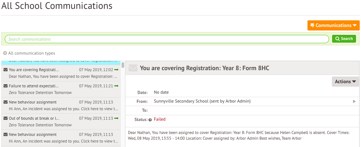The height and width of the screenshot is (147, 361).
Task: Open the orange Communications dropdown
Action: [x=333, y=25]
